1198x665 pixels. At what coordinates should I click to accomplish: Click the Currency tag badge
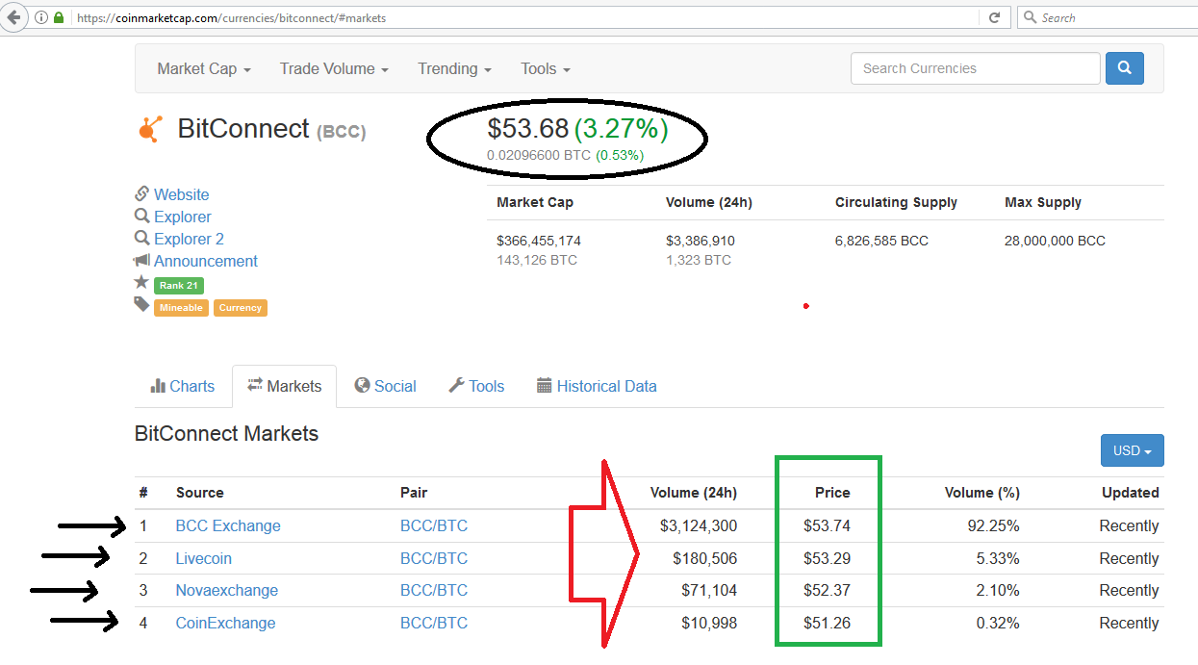pos(241,308)
